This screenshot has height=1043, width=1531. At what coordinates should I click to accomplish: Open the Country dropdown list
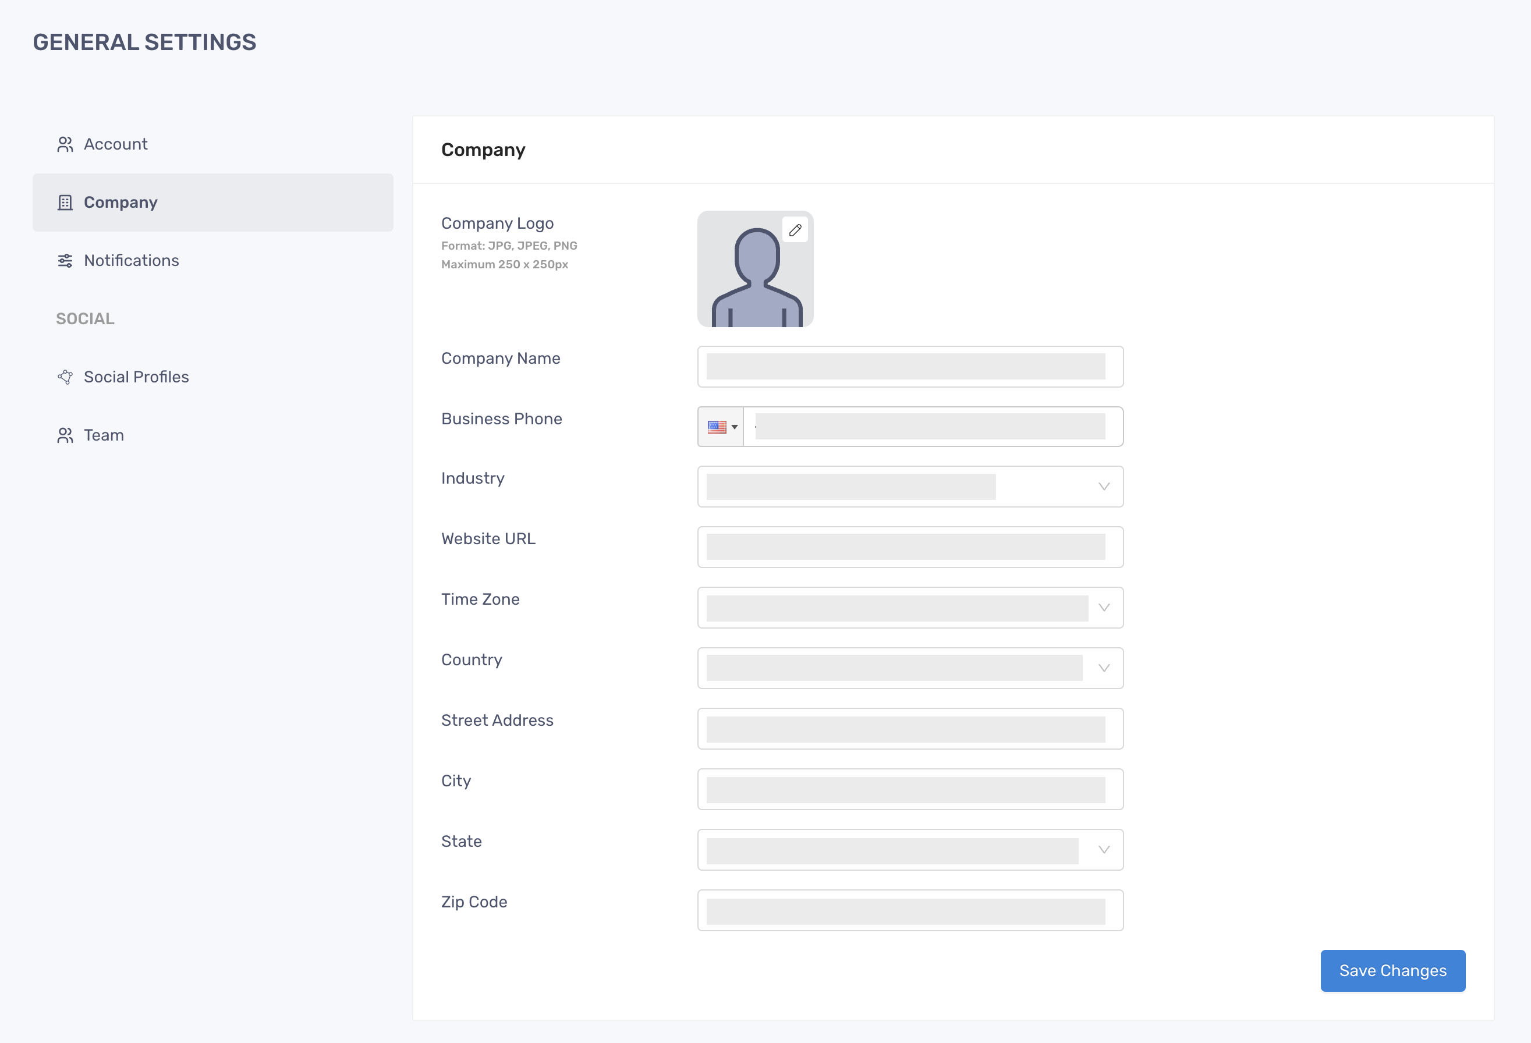pyautogui.click(x=910, y=668)
